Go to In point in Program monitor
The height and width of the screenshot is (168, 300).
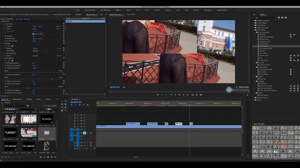click(171, 95)
